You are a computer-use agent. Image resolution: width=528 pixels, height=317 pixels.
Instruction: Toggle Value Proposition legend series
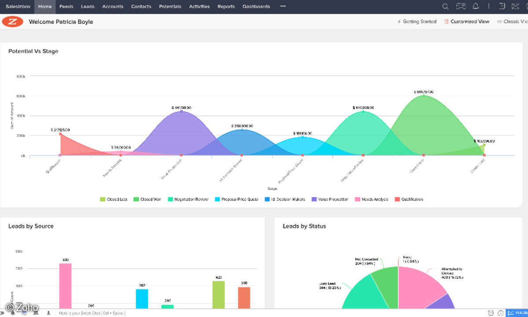[x=330, y=199]
